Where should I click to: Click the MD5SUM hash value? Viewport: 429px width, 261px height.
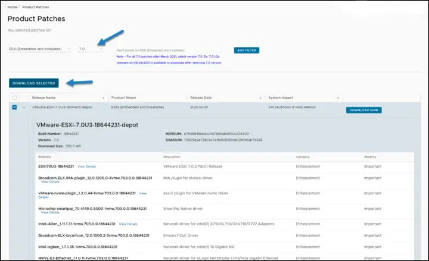click(216, 134)
